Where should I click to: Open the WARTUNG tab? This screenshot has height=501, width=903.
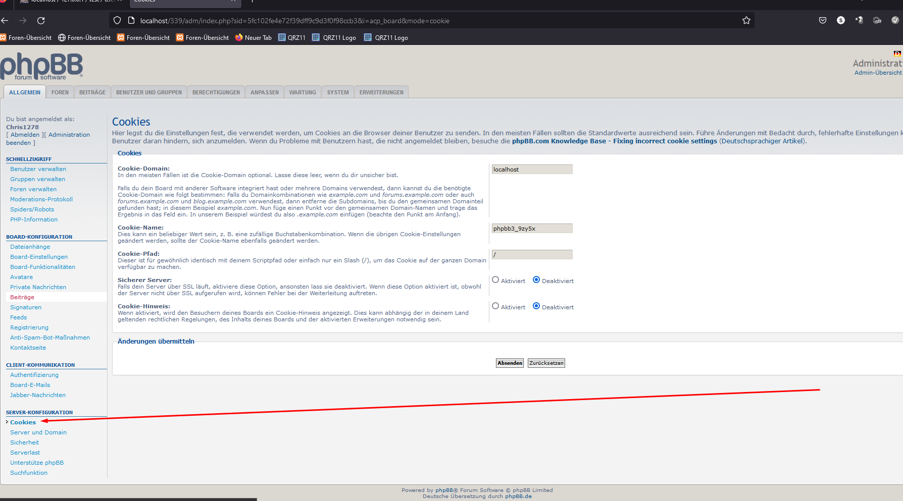pyautogui.click(x=303, y=92)
